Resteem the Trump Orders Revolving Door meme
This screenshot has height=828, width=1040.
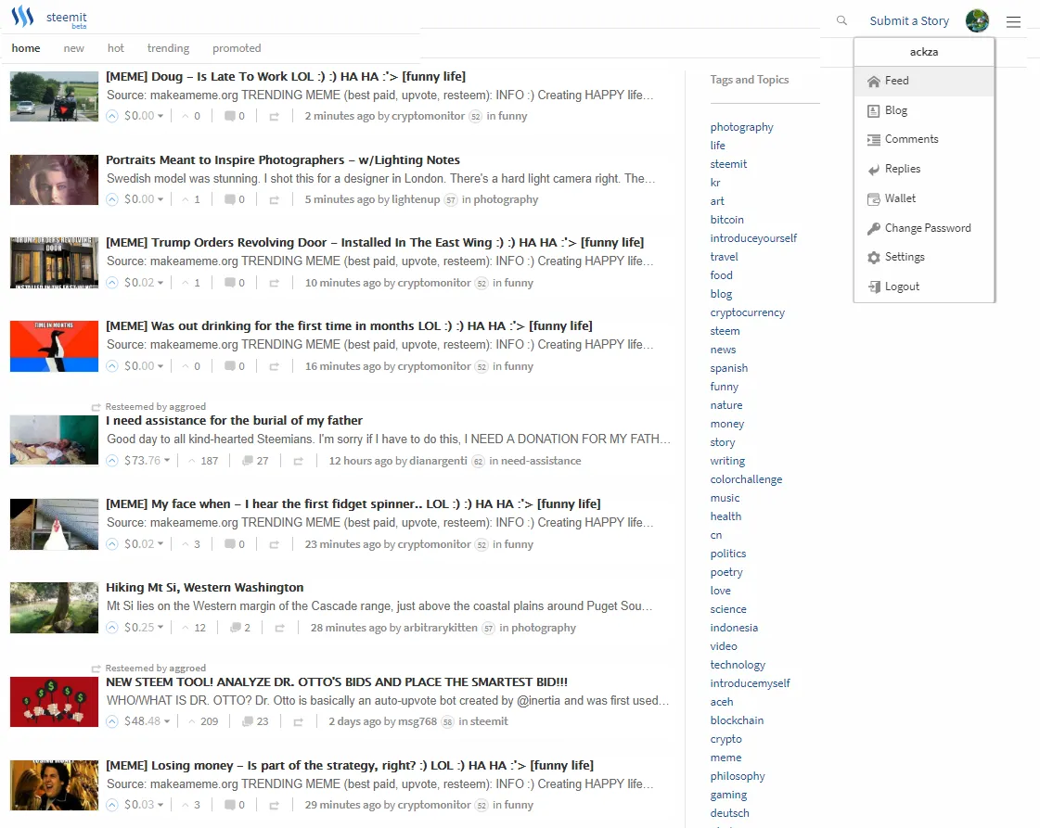pos(274,284)
